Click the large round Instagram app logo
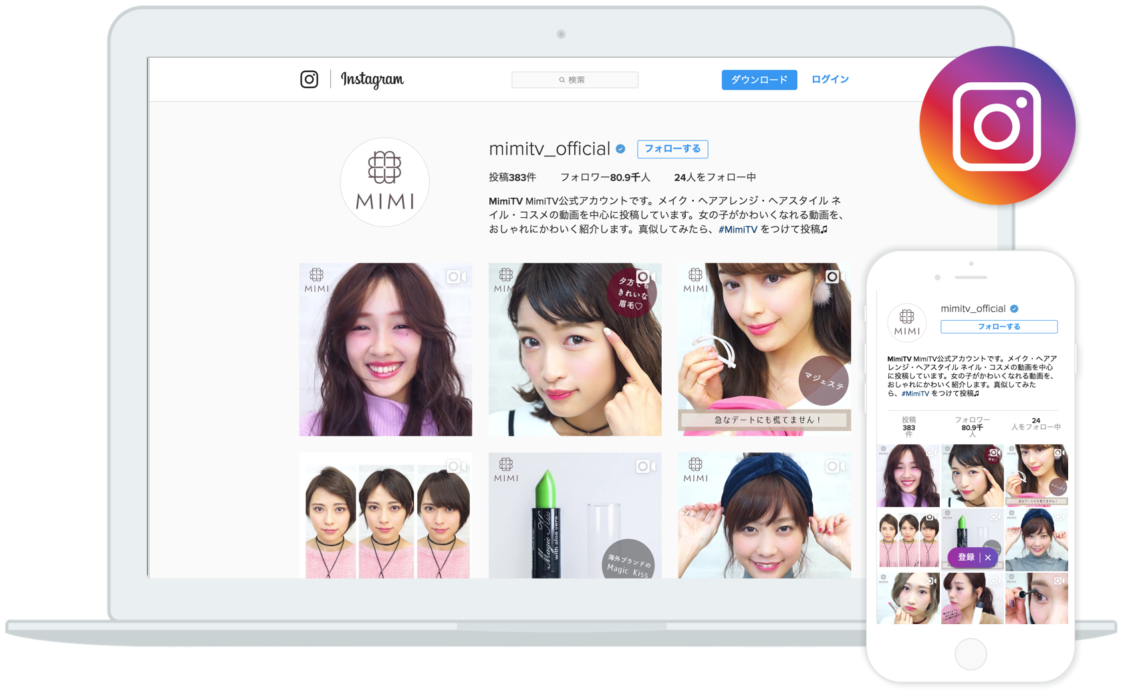 (x=997, y=126)
